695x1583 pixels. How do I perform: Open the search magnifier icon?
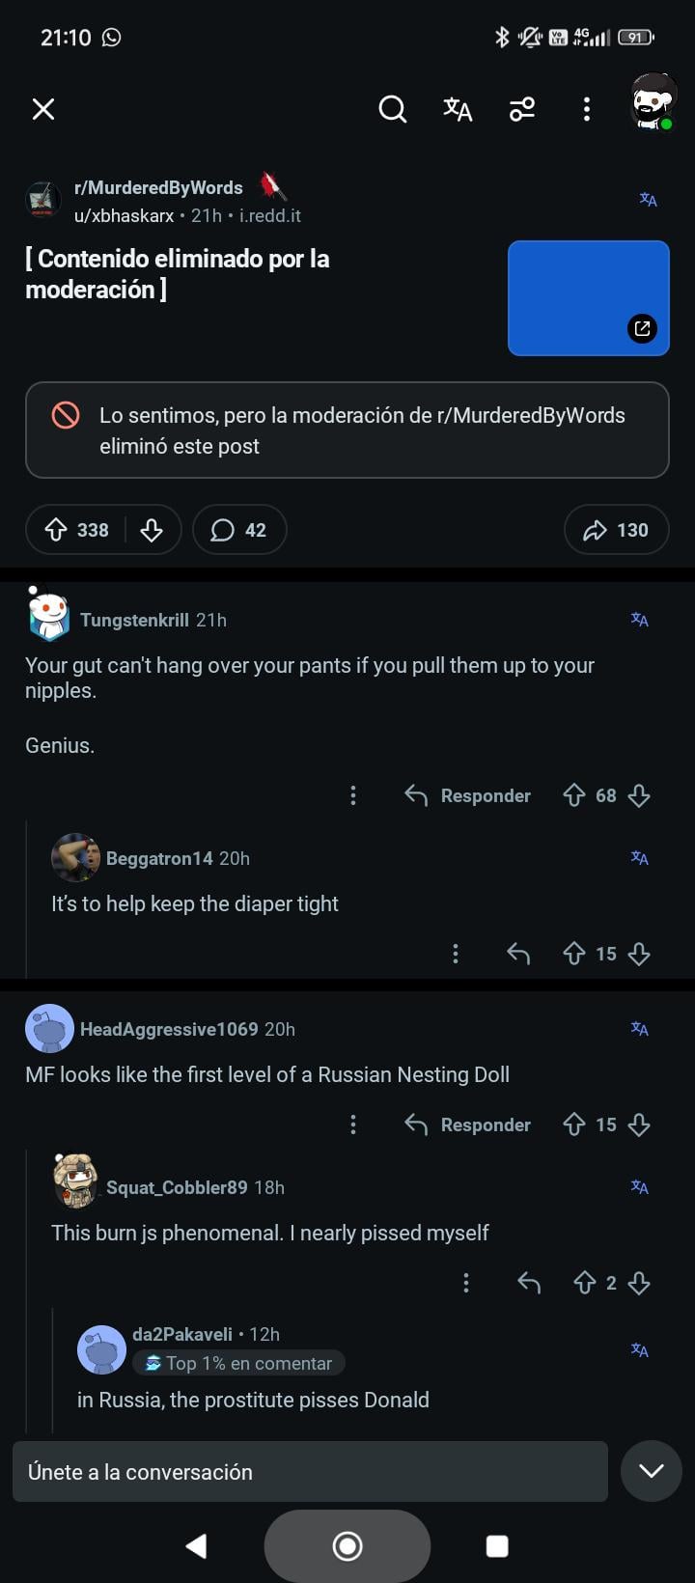pyautogui.click(x=392, y=109)
